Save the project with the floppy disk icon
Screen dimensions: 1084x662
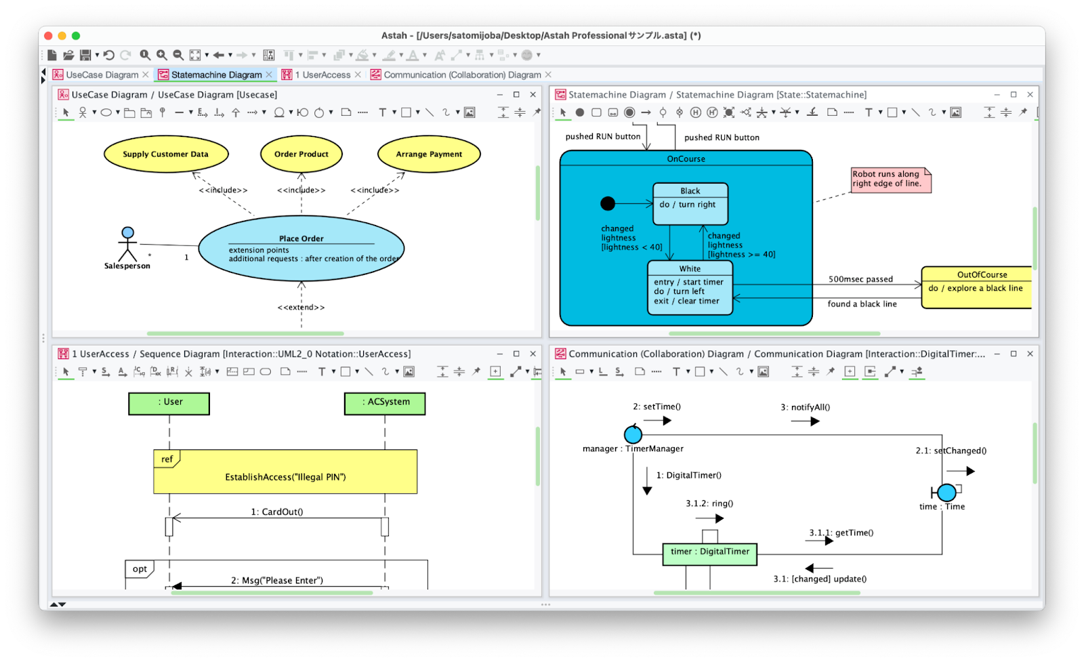coord(85,55)
